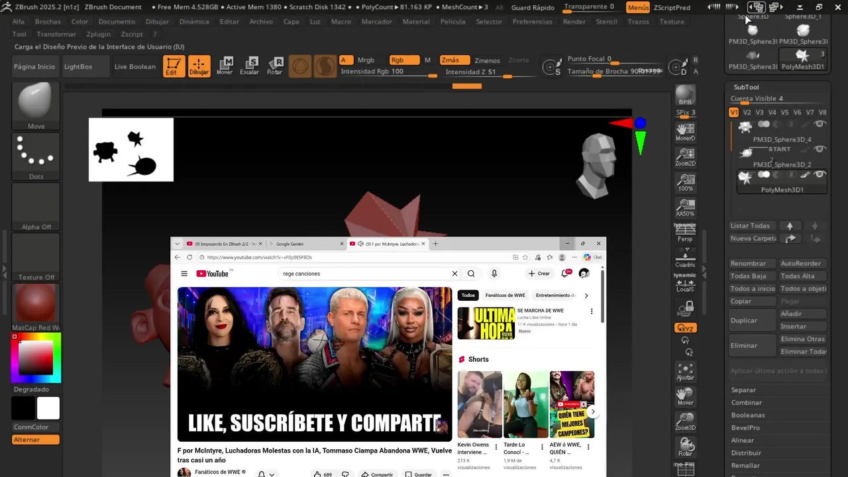Show next Shorts with the arrow button
Screen dimensions: 848x477
(x=593, y=412)
